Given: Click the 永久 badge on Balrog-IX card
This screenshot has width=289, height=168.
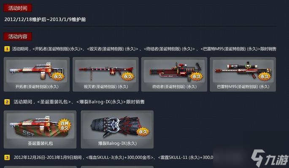Looking at the screenshot, I should click(x=143, y=131).
